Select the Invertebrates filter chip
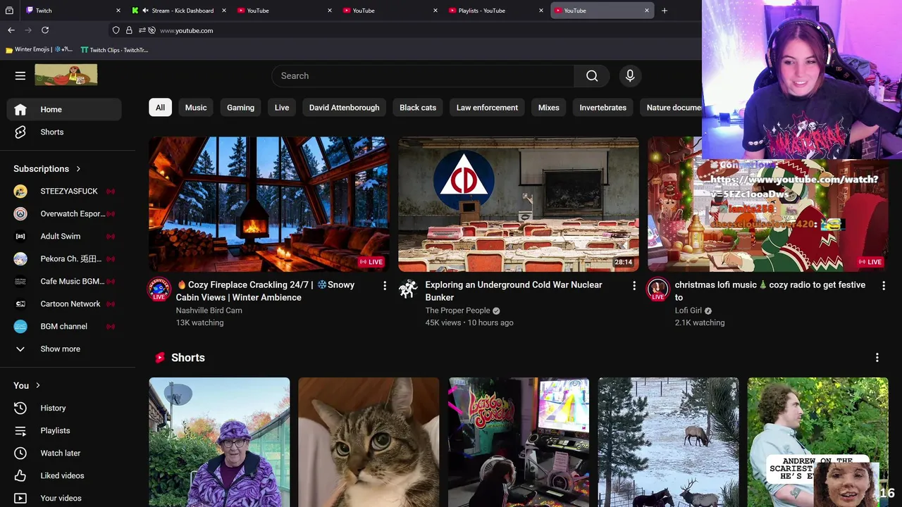This screenshot has height=507, width=902. [603, 108]
